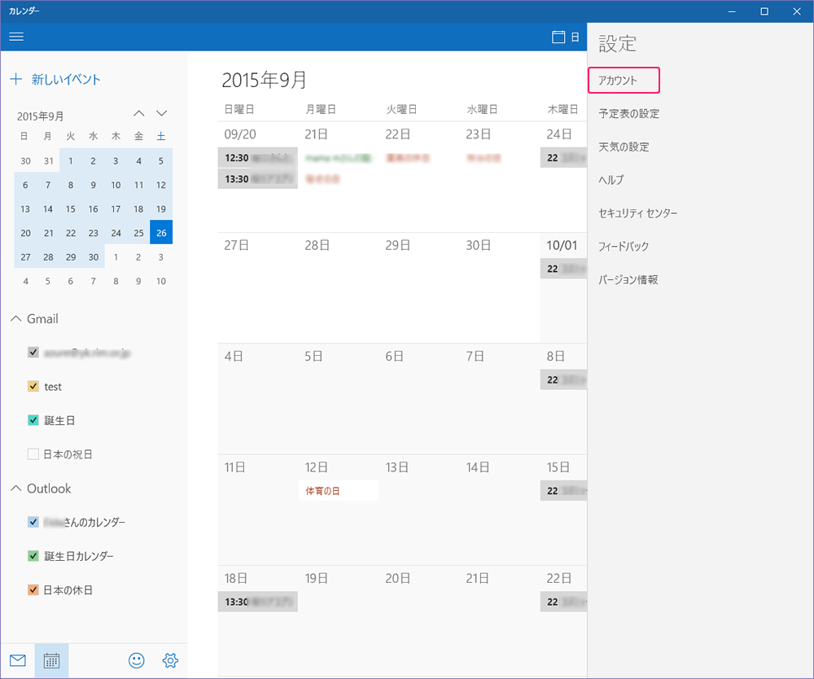Open the settings gear icon
The image size is (814, 679).
(170, 660)
